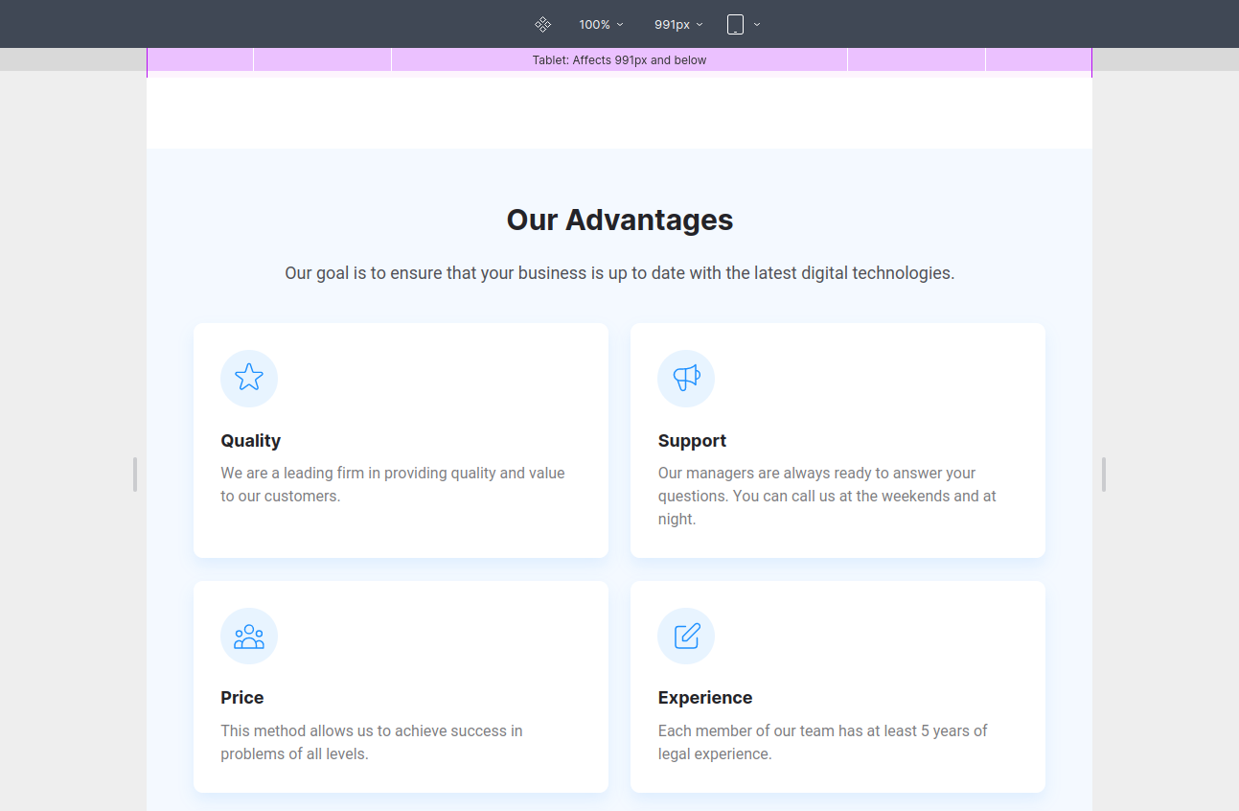
Task: Select the goal subtitle paragraph
Action: pos(620,273)
